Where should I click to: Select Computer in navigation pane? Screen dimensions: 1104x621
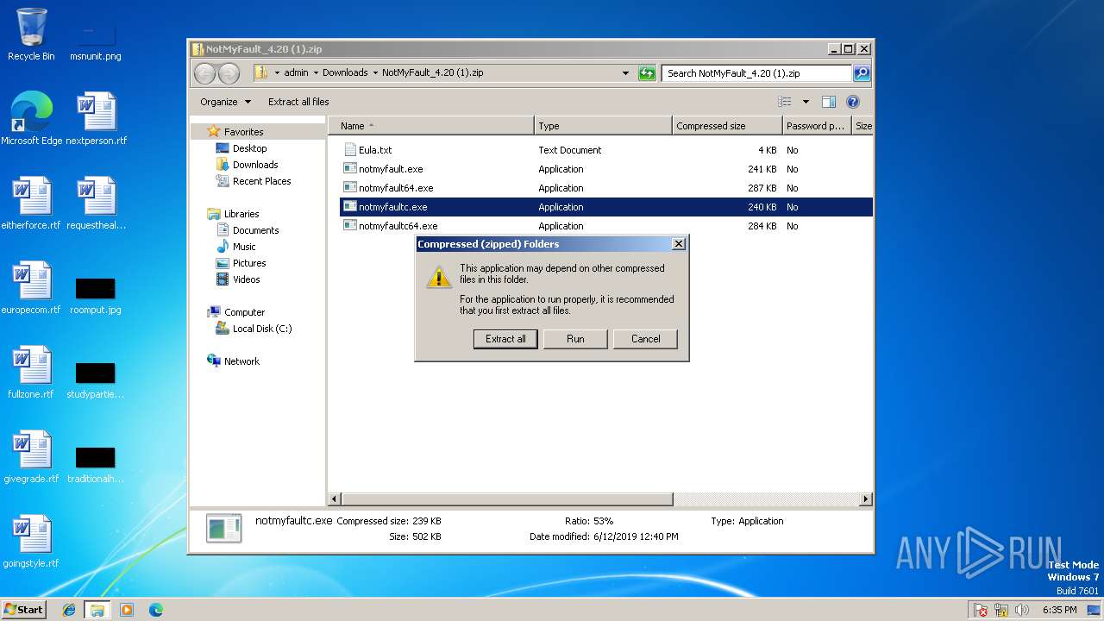(x=244, y=312)
